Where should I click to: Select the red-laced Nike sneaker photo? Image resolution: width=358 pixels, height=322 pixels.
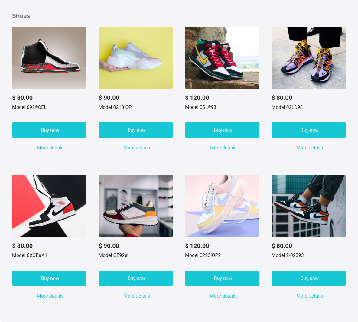pos(222,57)
